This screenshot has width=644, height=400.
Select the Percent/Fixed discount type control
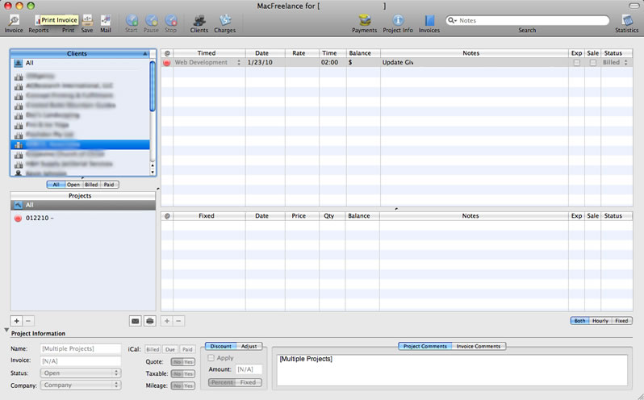click(x=235, y=382)
